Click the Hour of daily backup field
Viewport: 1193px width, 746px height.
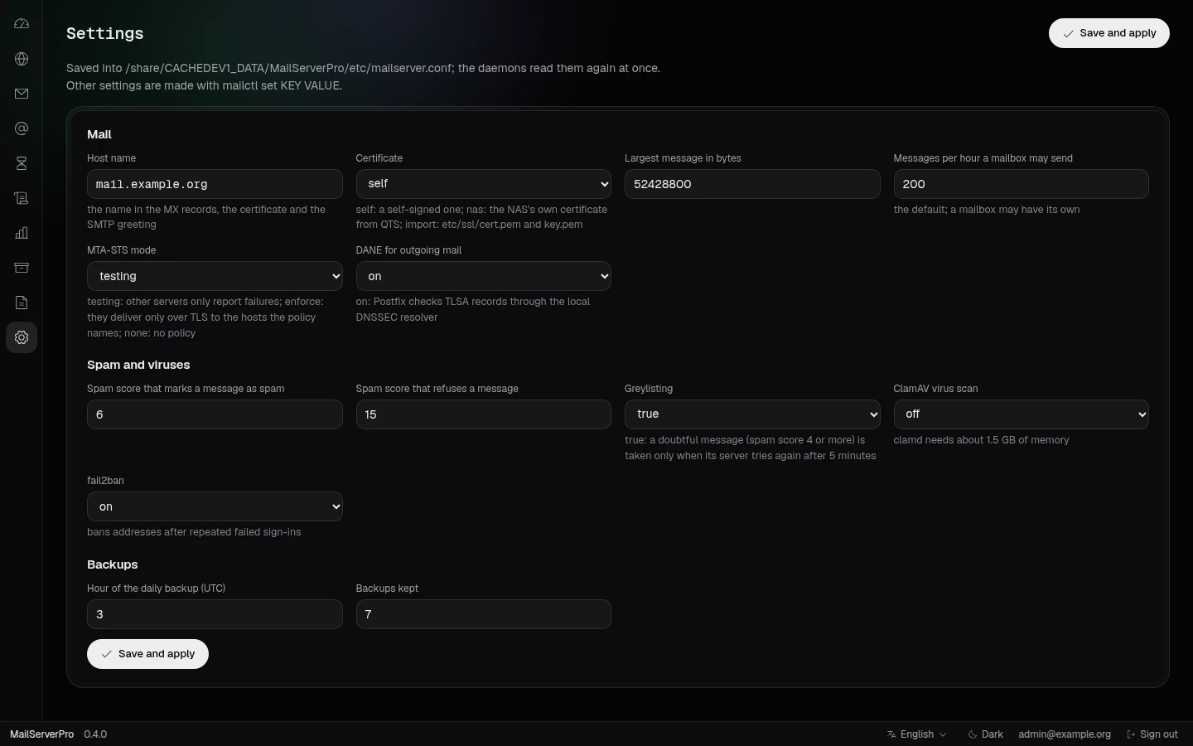coord(215,614)
